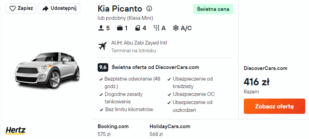The width and height of the screenshot is (309, 139).
Task: Click the air conditioning snowflake icon
Action: pyautogui.click(x=175, y=28)
